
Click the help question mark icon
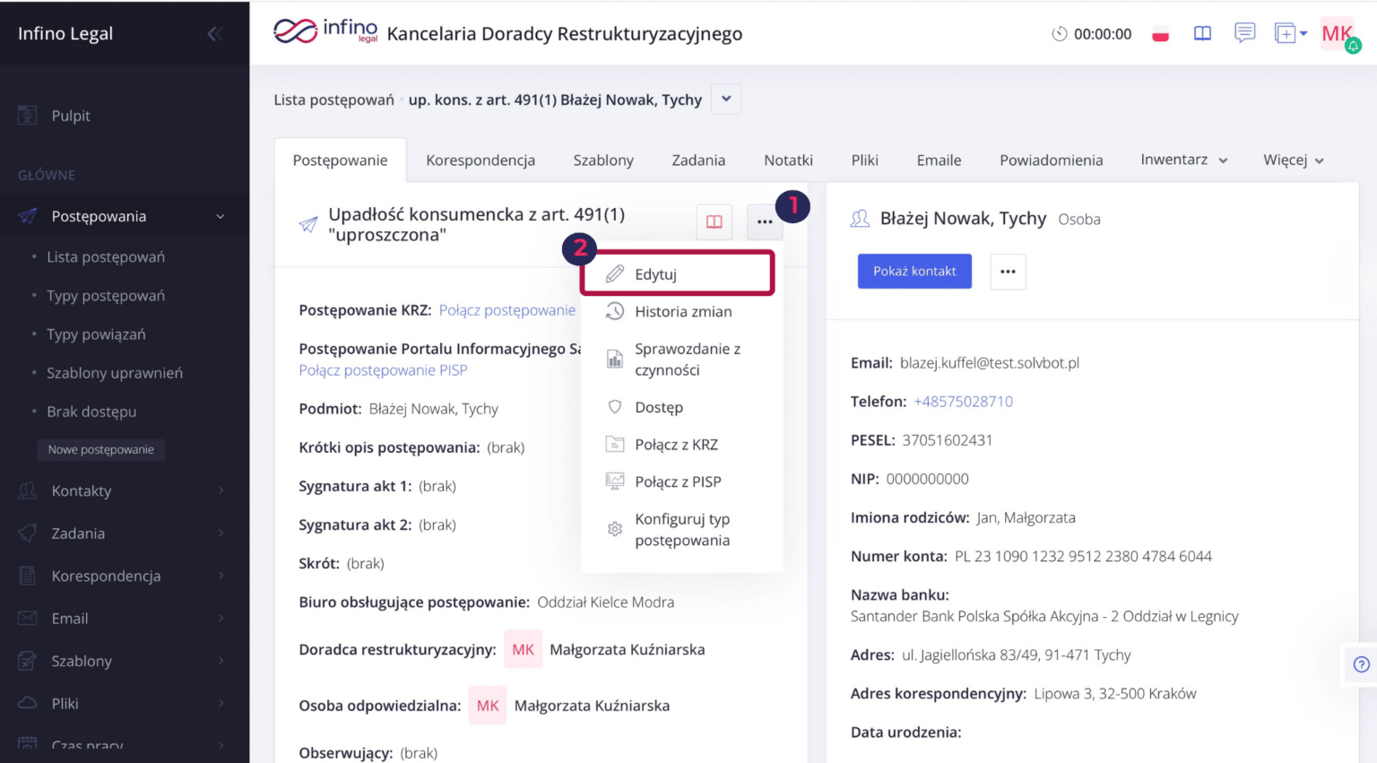(x=1361, y=664)
